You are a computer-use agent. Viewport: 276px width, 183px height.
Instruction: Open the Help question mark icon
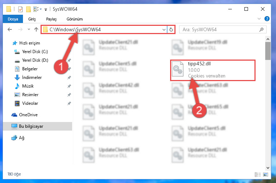click(x=267, y=19)
